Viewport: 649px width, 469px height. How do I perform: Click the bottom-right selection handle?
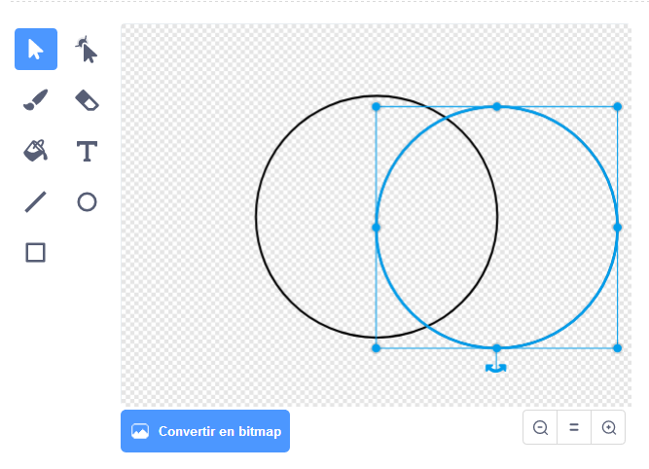click(617, 347)
